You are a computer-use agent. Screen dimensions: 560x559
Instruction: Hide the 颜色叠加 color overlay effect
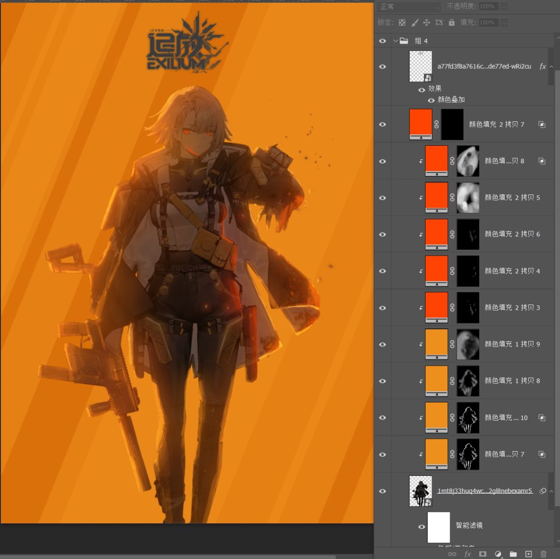pyautogui.click(x=431, y=100)
